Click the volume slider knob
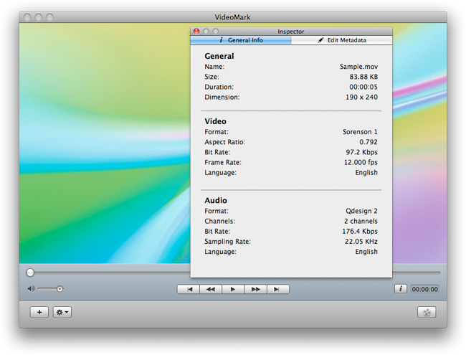Image resolution: width=466 pixels, height=355 pixels. (60, 289)
